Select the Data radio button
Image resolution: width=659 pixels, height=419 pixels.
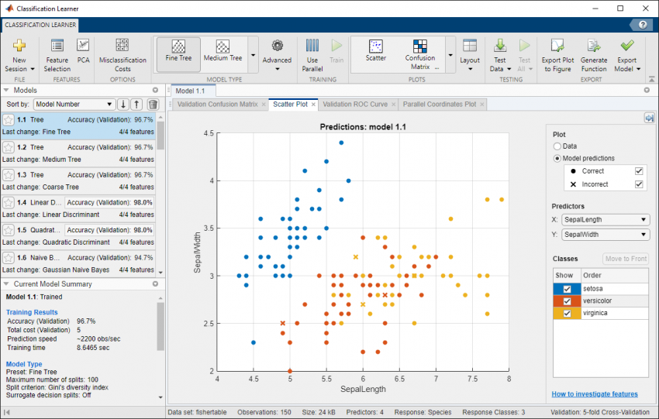[557, 146]
